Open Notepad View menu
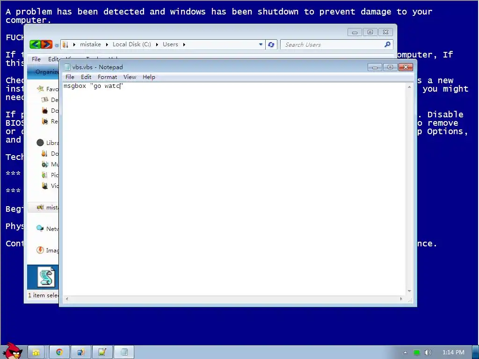Image resolution: width=479 pixels, height=359 pixels. tap(130, 77)
